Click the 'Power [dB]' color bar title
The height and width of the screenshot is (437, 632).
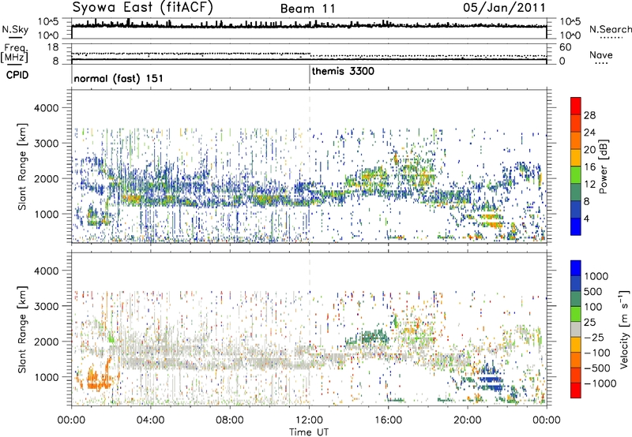tap(604, 166)
